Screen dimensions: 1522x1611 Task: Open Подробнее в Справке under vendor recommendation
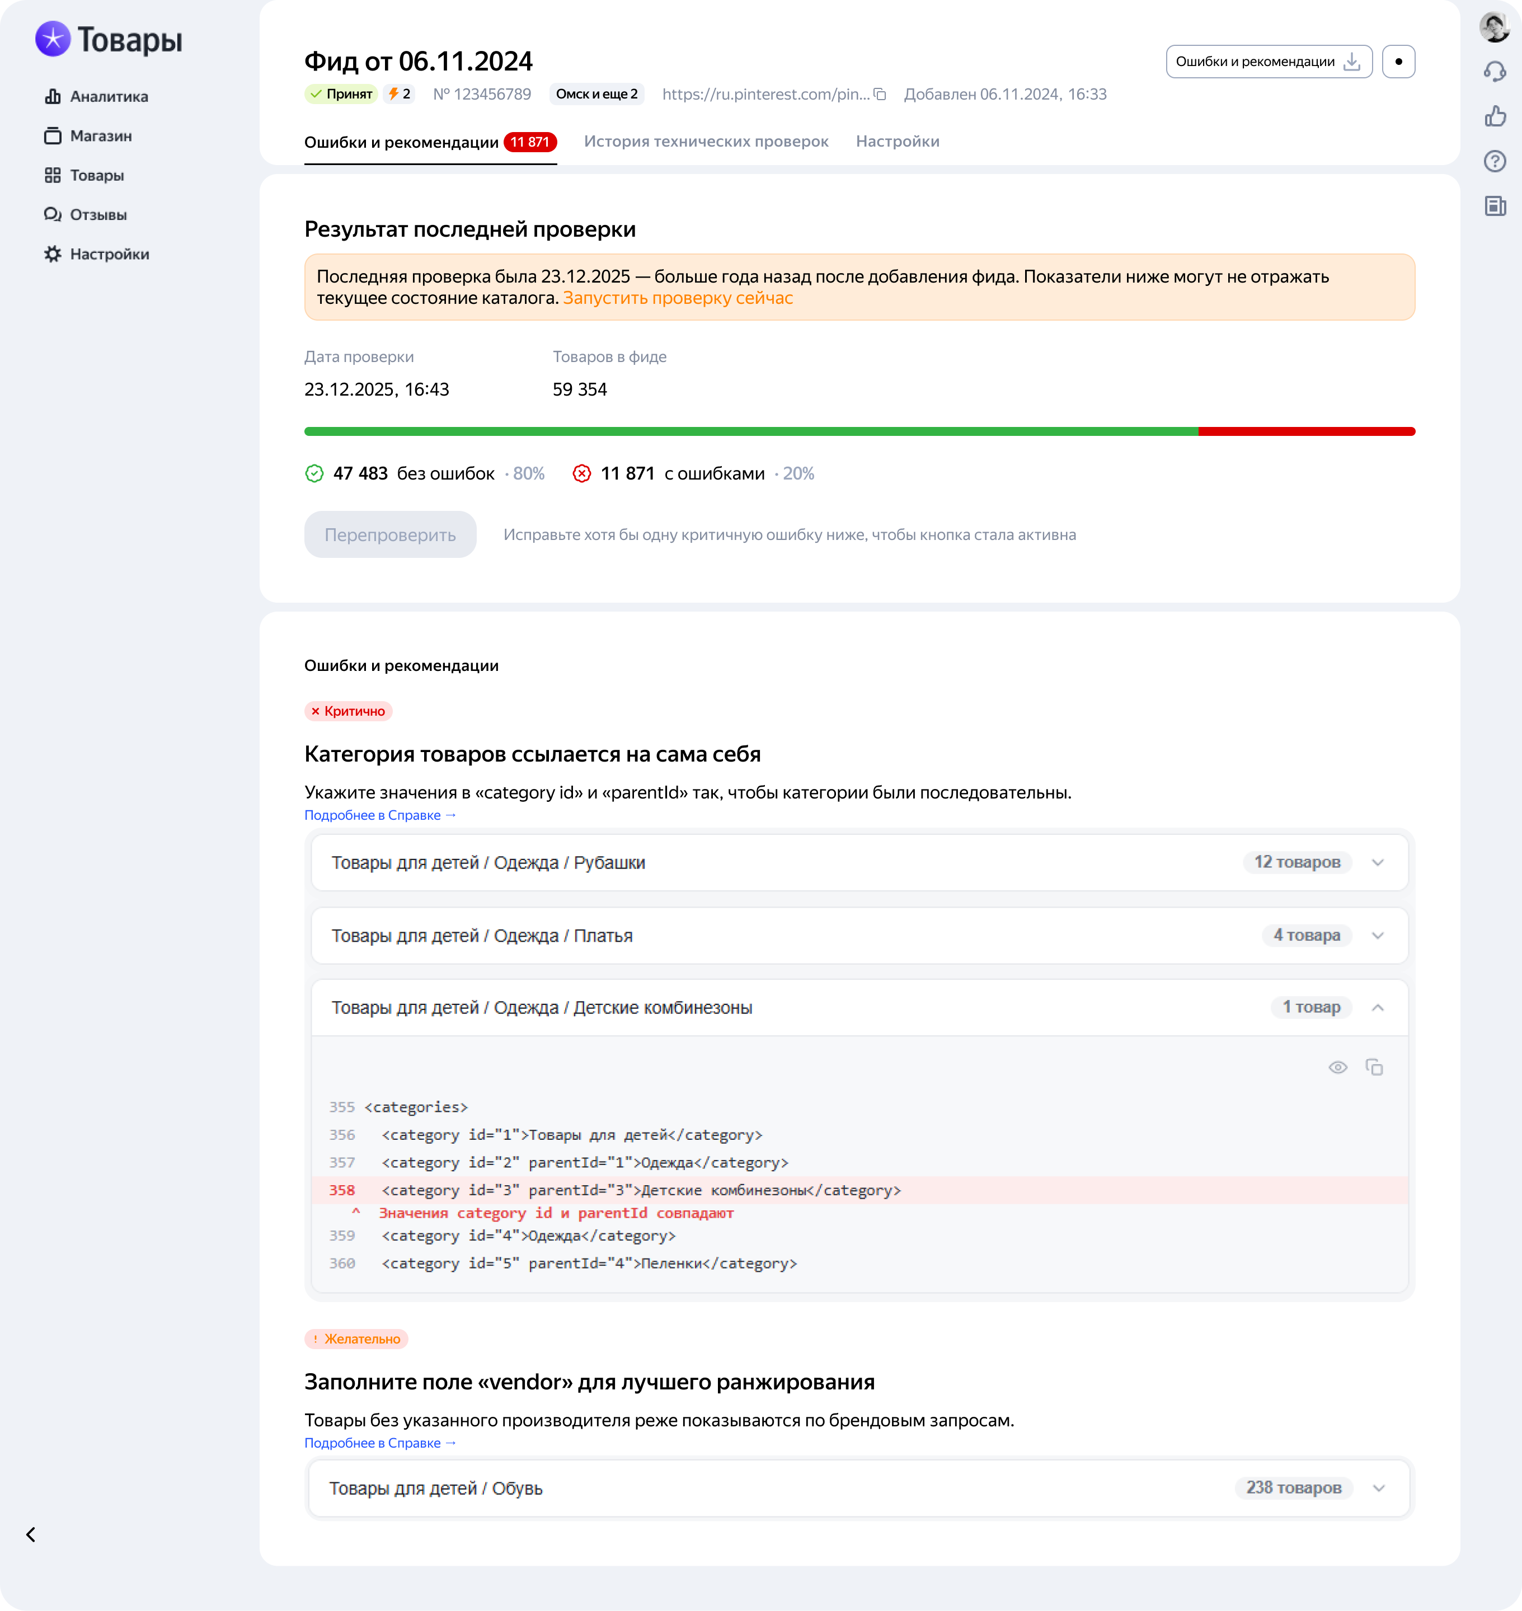[x=380, y=1443]
